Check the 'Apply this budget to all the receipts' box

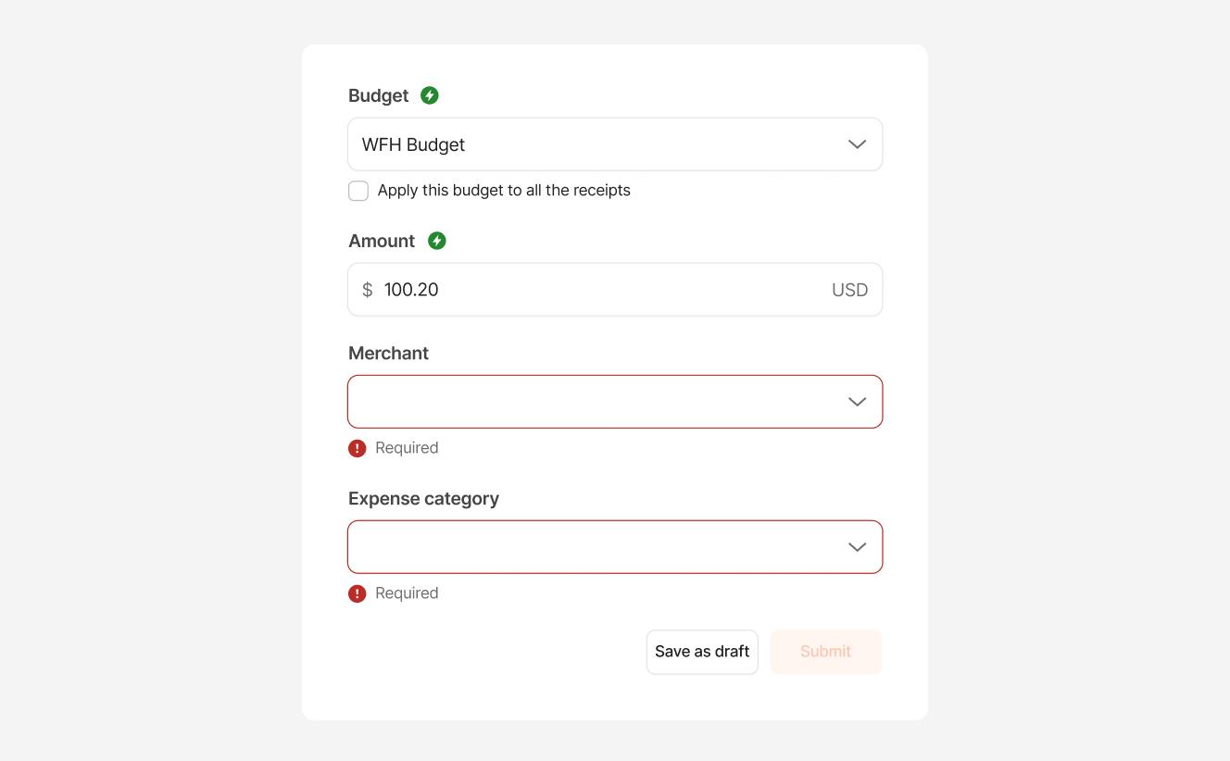point(358,191)
